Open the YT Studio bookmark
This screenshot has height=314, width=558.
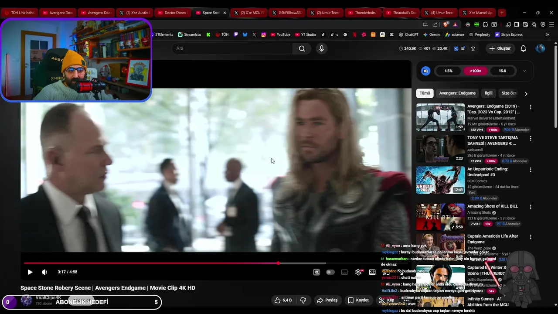pyautogui.click(x=306, y=34)
